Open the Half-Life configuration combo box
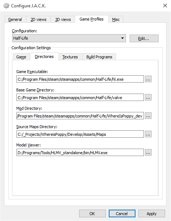This screenshot has width=171, height=221. pos(69,38)
